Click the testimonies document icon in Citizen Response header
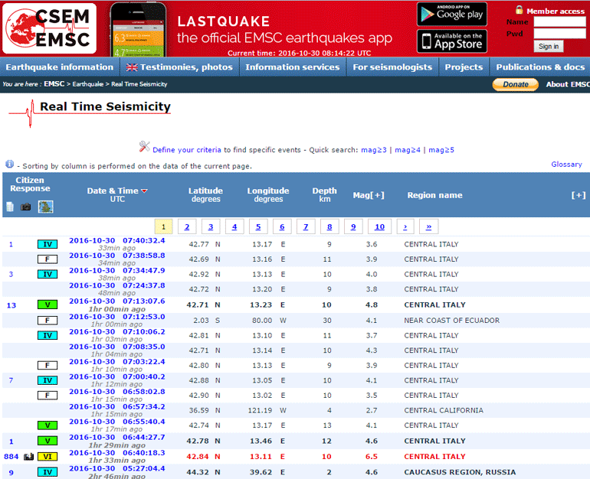Viewport: 590px width, 479px height. click(10, 207)
